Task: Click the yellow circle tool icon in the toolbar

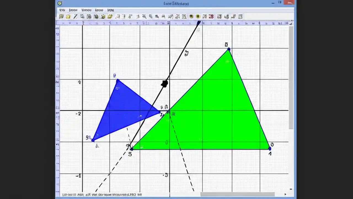Action: 110,17
